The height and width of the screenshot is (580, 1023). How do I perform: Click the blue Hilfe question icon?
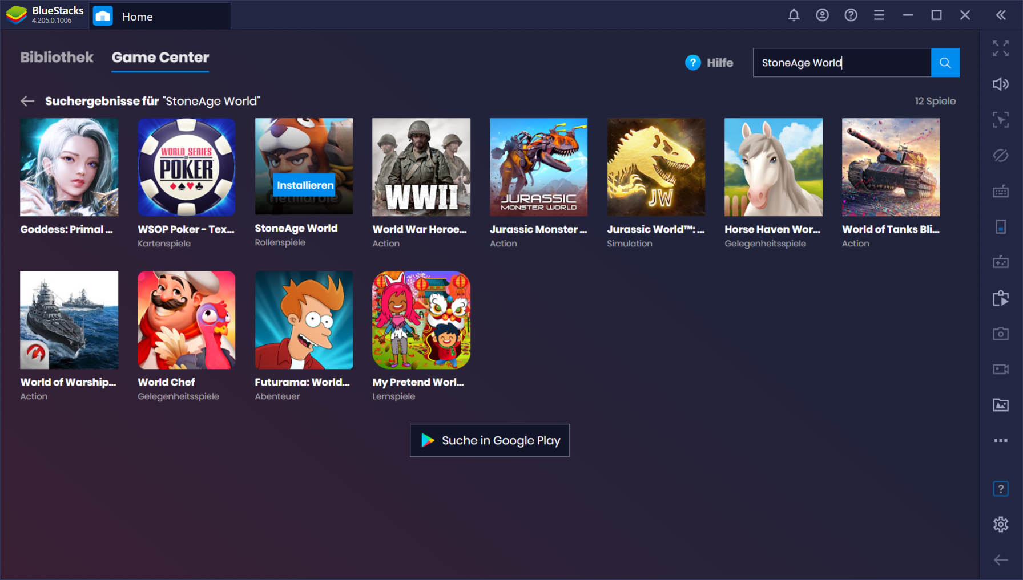[692, 63]
